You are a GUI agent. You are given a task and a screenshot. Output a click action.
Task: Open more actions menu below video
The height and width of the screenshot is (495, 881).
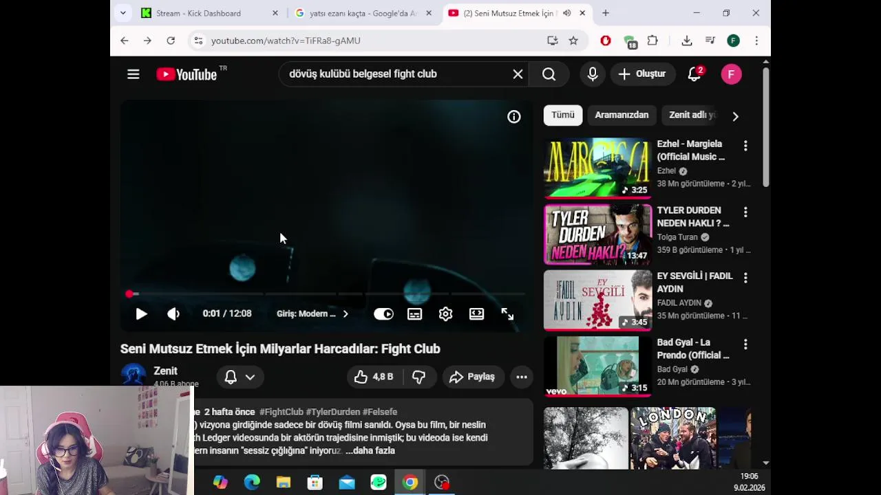522,377
